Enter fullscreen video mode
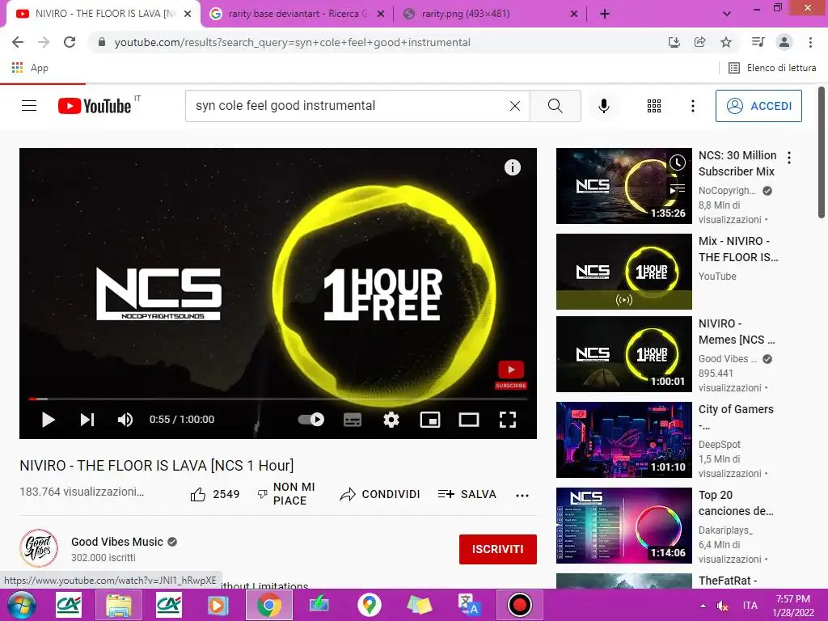 tap(508, 420)
